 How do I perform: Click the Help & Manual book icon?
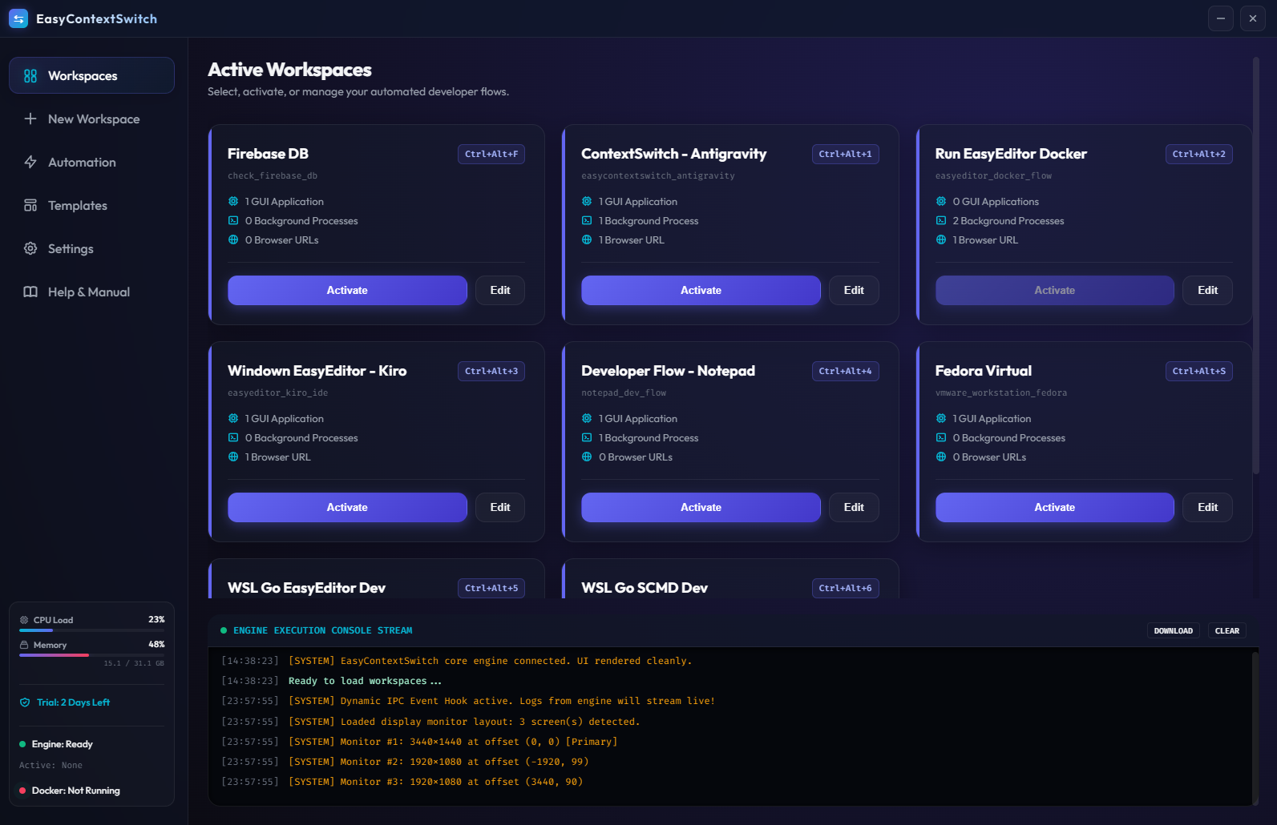30,292
